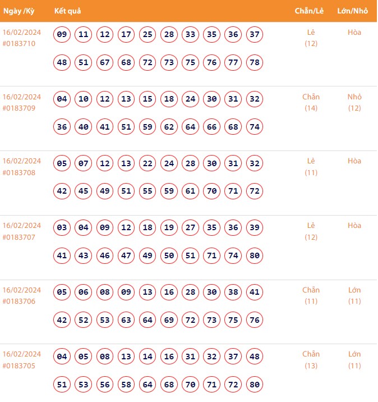Click ball 03 in draw #0183707
This screenshot has width=378, height=402.
tap(62, 228)
